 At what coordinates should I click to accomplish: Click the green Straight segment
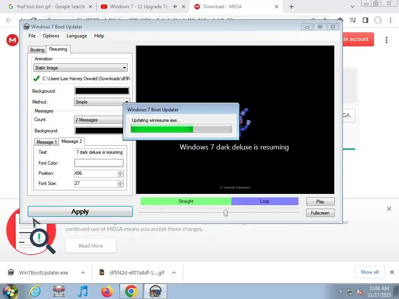(x=186, y=201)
